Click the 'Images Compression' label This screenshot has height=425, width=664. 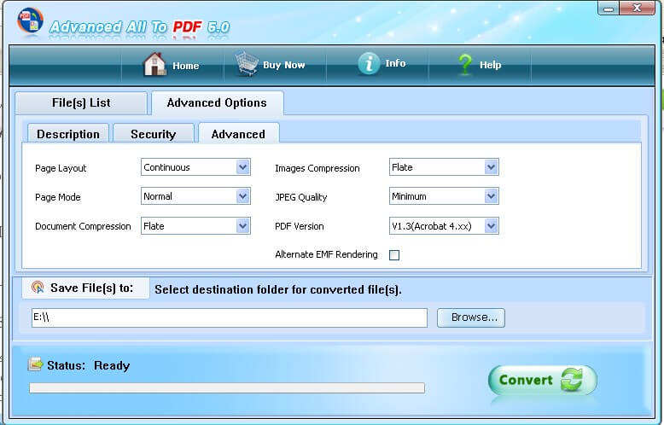[317, 168]
